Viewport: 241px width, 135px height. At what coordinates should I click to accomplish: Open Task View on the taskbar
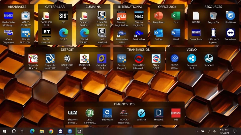pos(22,131)
